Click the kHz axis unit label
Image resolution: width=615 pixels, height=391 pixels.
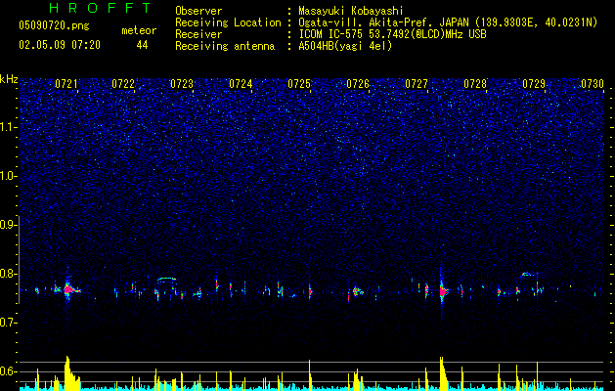coord(9,79)
